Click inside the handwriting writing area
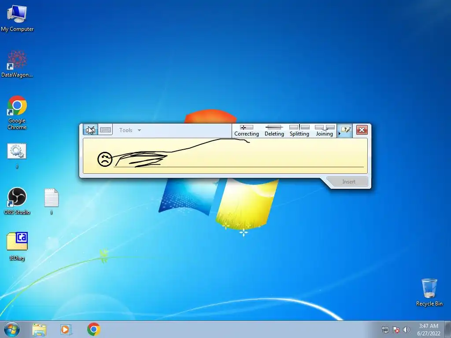The width and height of the screenshot is (451, 338). tap(225, 156)
